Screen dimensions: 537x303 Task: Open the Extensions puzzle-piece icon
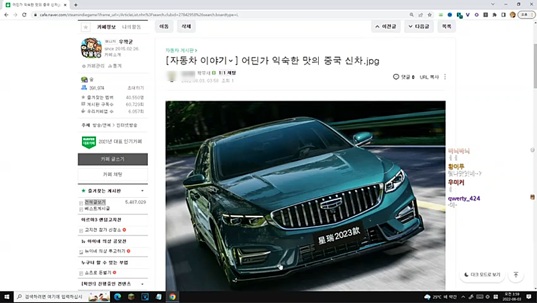[x=495, y=15]
